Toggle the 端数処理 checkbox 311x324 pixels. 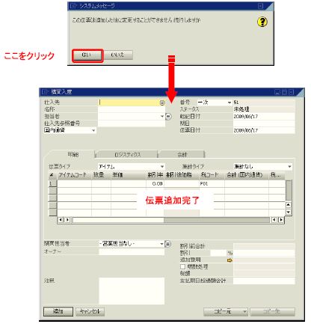183,267
